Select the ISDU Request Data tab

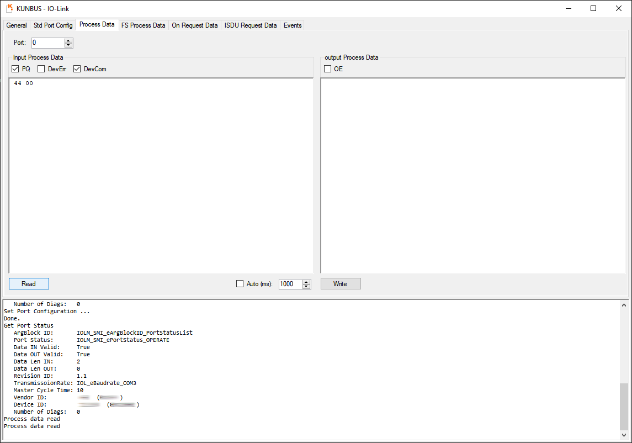[x=251, y=25]
